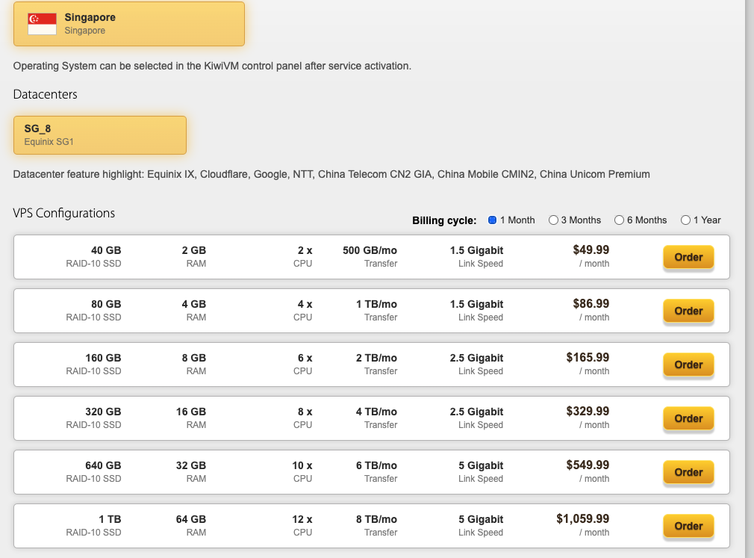
Task: Click the 500 GB/mo transfer value
Action: point(370,251)
